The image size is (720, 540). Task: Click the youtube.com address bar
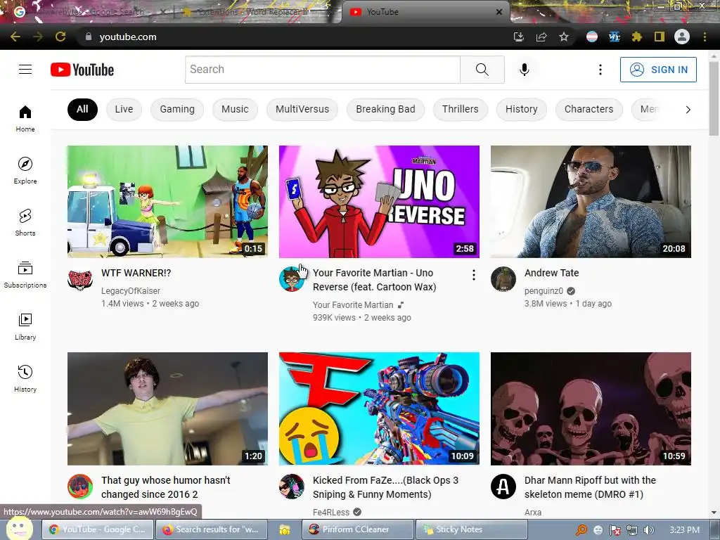tap(294, 37)
